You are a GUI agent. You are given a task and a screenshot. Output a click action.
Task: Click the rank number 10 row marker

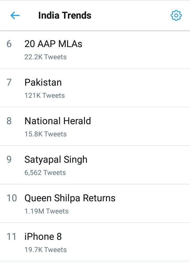click(x=11, y=198)
